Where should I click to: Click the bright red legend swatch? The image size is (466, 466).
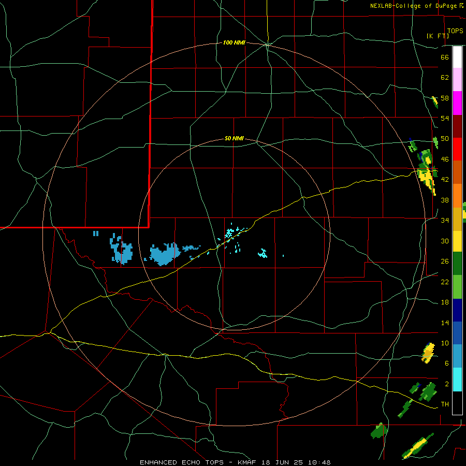click(x=457, y=149)
